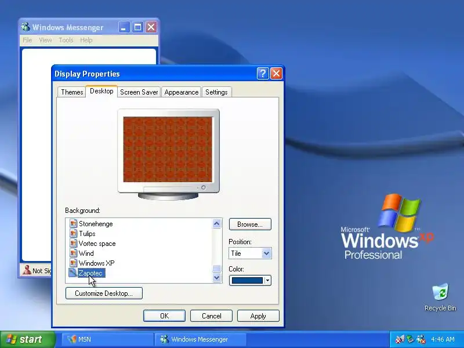Click the MSN butterfly taskbar icon
Screen dimensions: 464x348
point(71,339)
